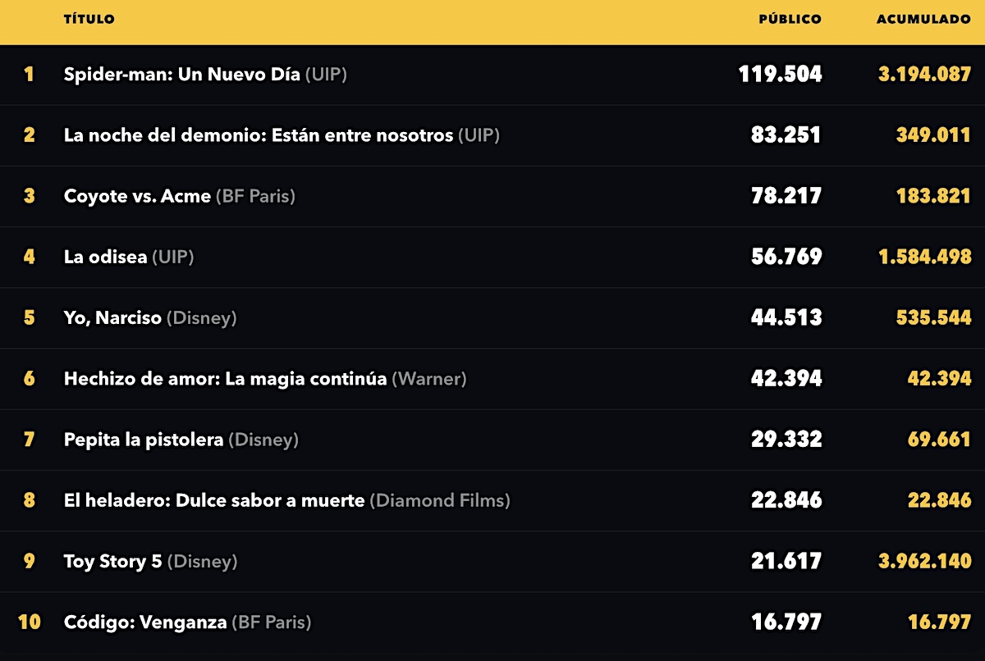Select El heladero: Dulce sabor a muerte
The width and height of the screenshot is (985, 661).
point(214,500)
